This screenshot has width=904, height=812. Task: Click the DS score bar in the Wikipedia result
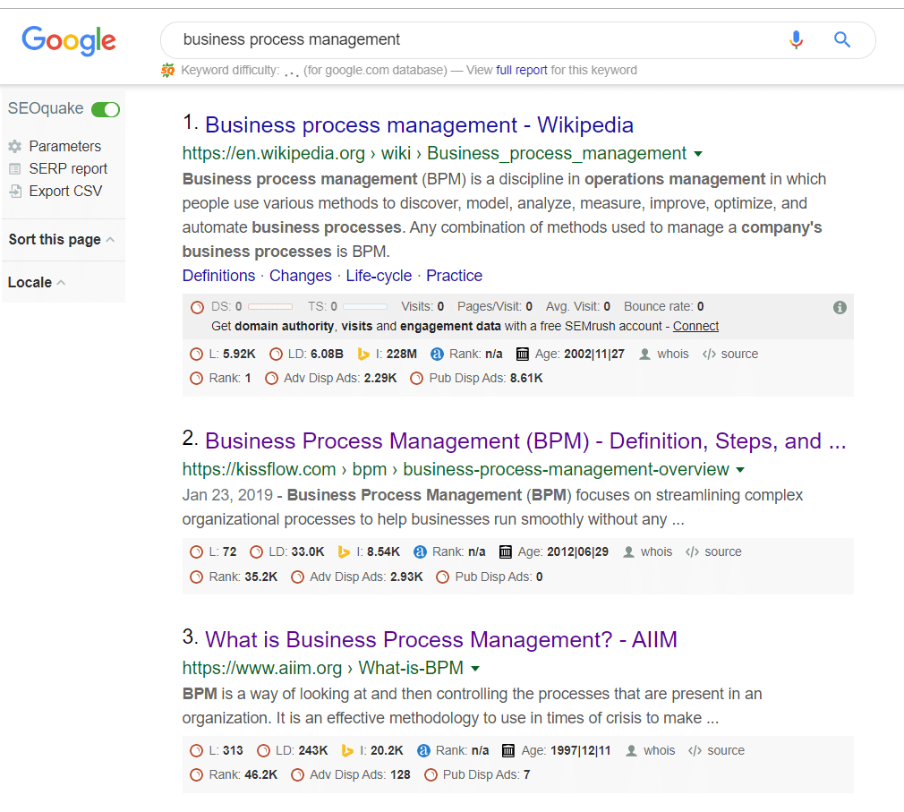click(269, 307)
